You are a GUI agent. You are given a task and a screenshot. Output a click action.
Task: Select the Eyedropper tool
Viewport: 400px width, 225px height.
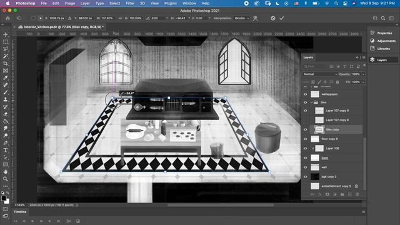(6, 77)
